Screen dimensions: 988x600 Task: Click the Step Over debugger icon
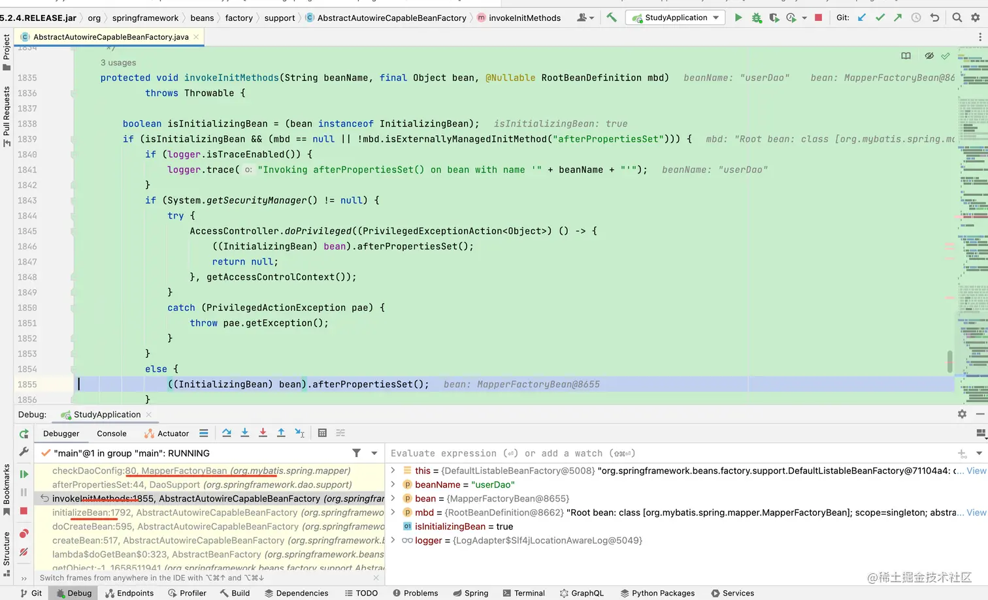coord(227,433)
